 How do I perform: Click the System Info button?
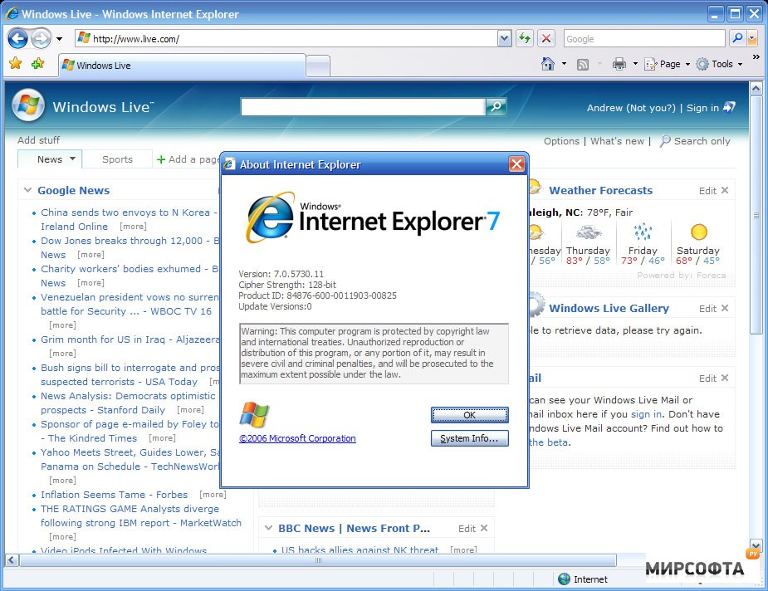pyautogui.click(x=469, y=438)
